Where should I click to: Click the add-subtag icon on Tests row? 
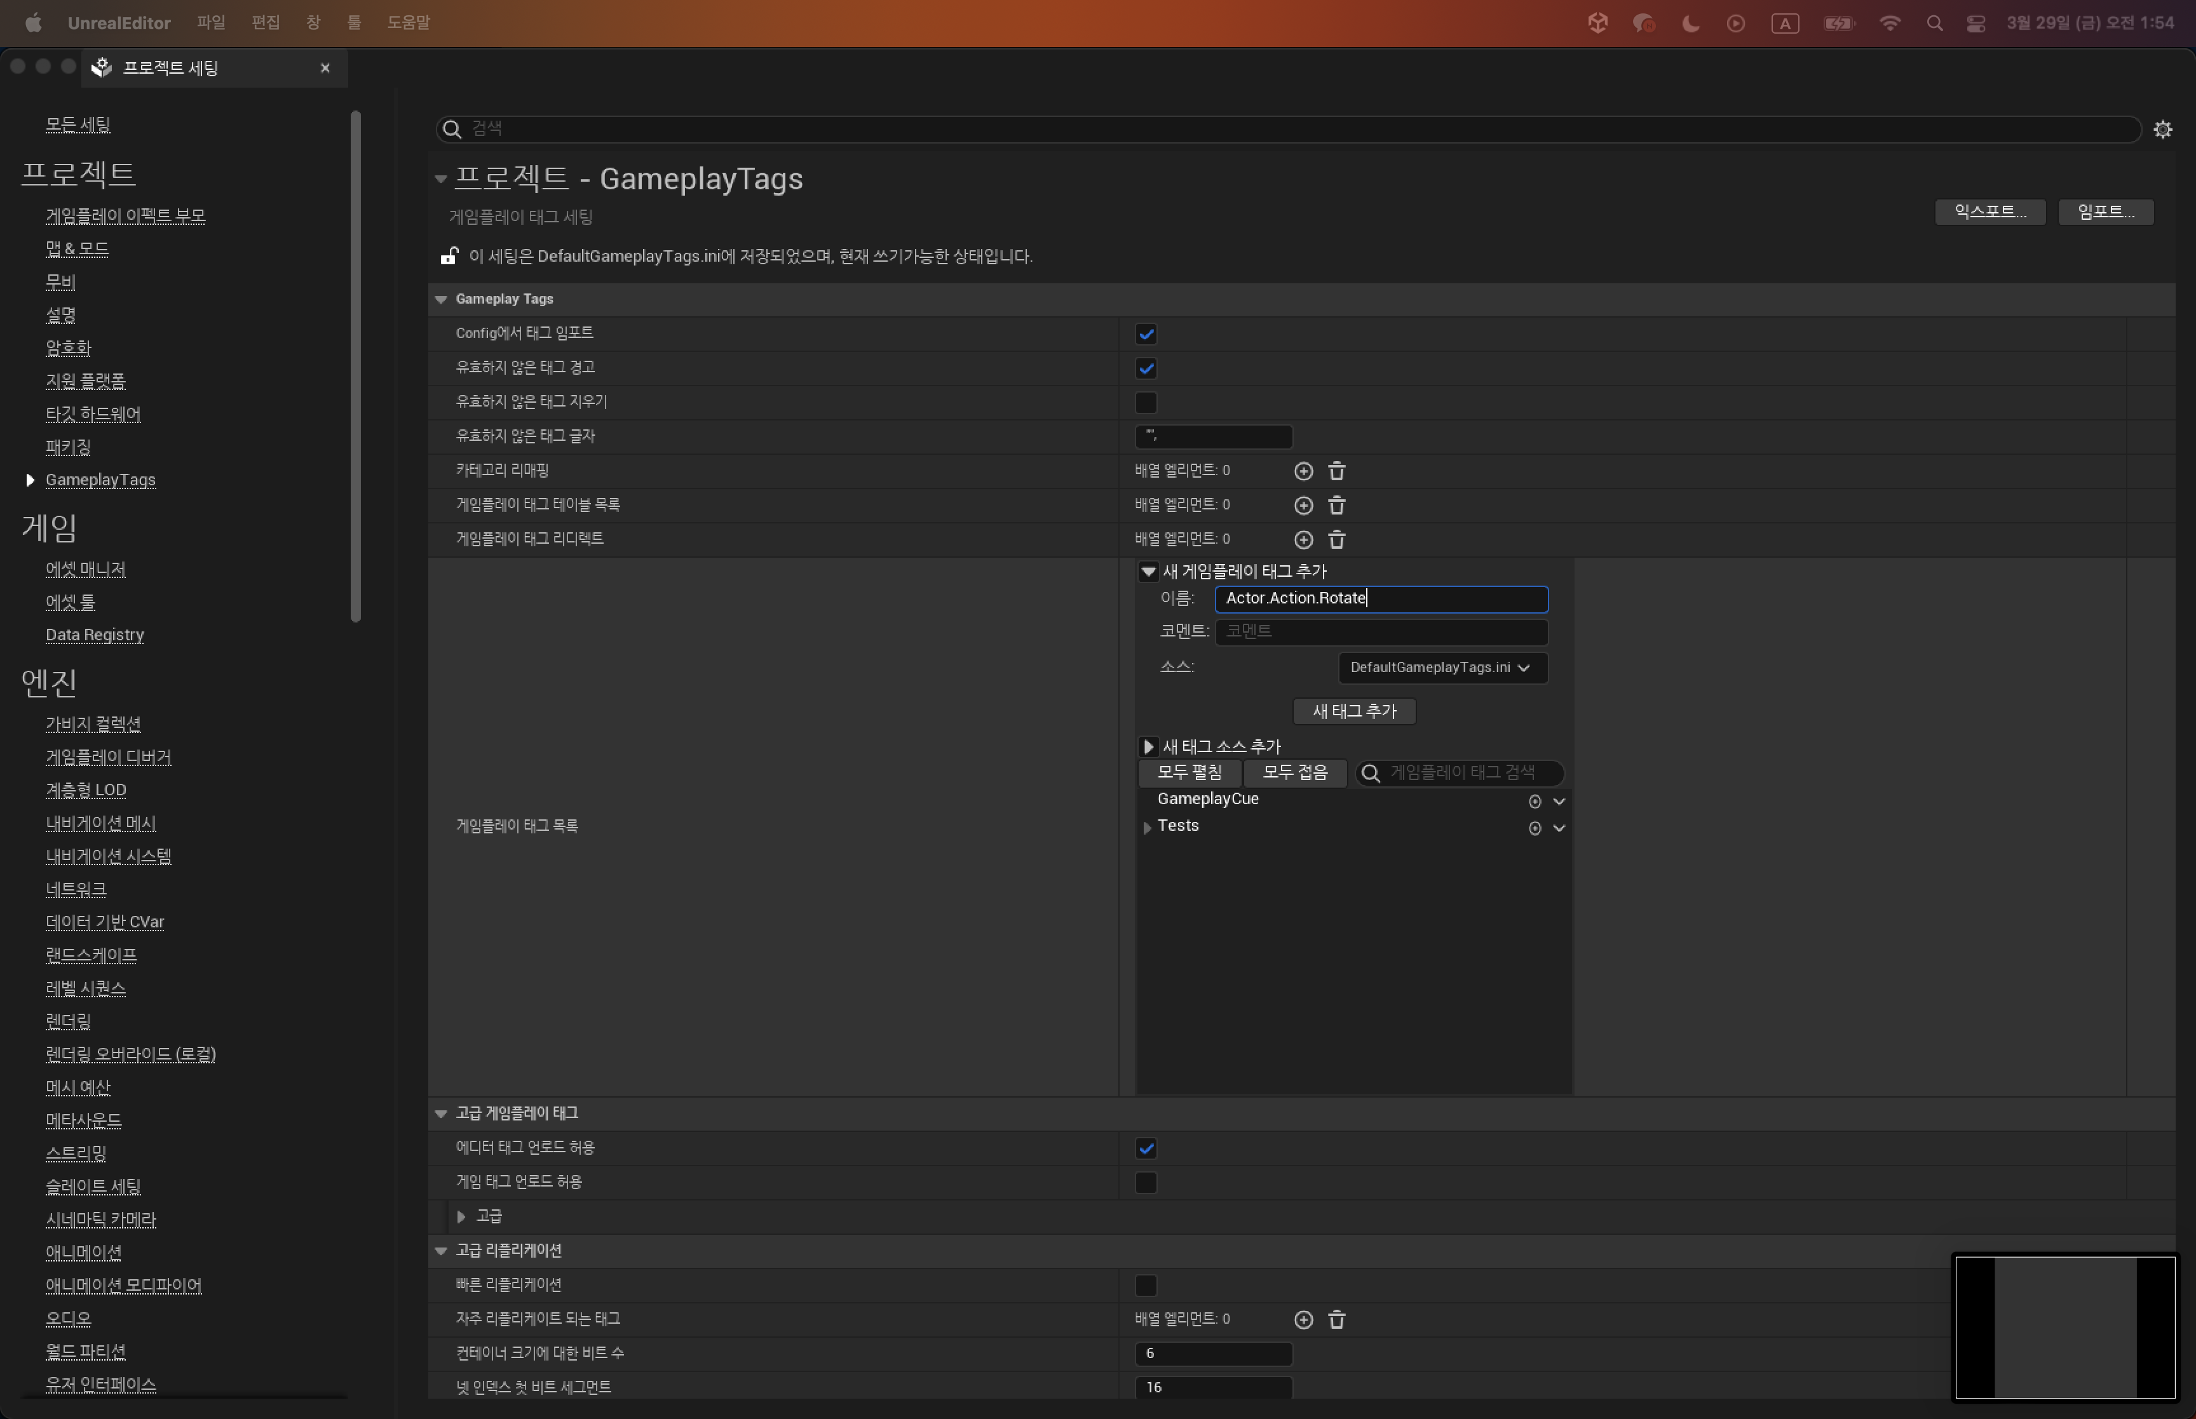click(x=1535, y=828)
